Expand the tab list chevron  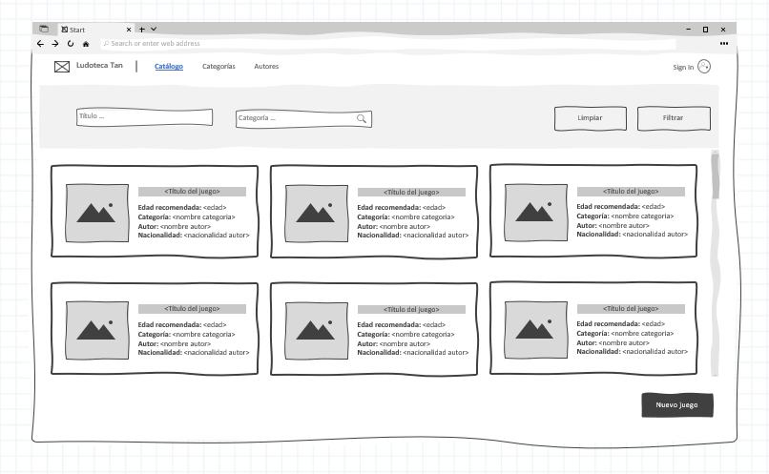(154, 30)
